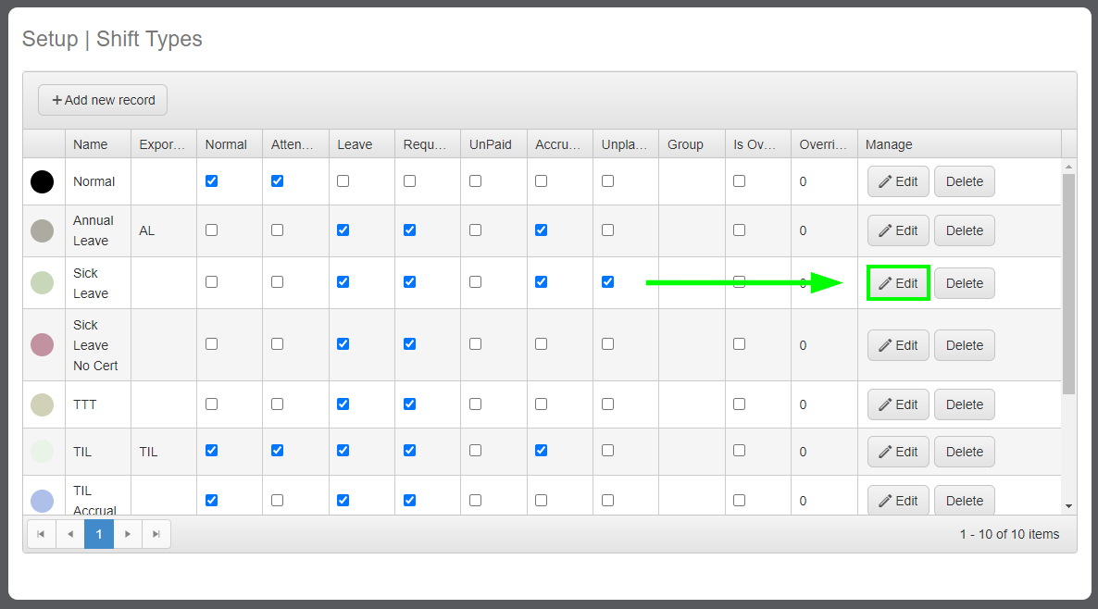This screenshot has width=1098, height=609.
Task: Click the first-page arrow icon in pagination
Action: point(41,534)
